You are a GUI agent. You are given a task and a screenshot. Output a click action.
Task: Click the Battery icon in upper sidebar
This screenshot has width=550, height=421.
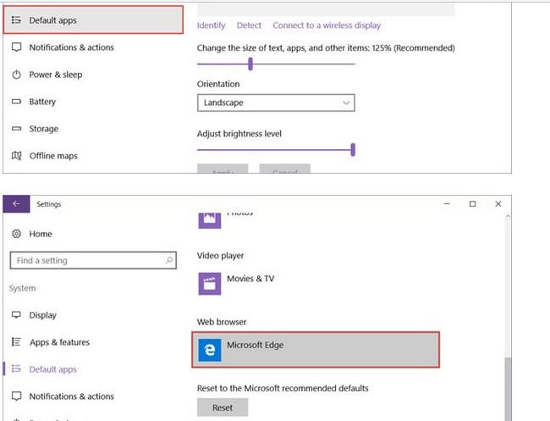[x=16, y=102]
